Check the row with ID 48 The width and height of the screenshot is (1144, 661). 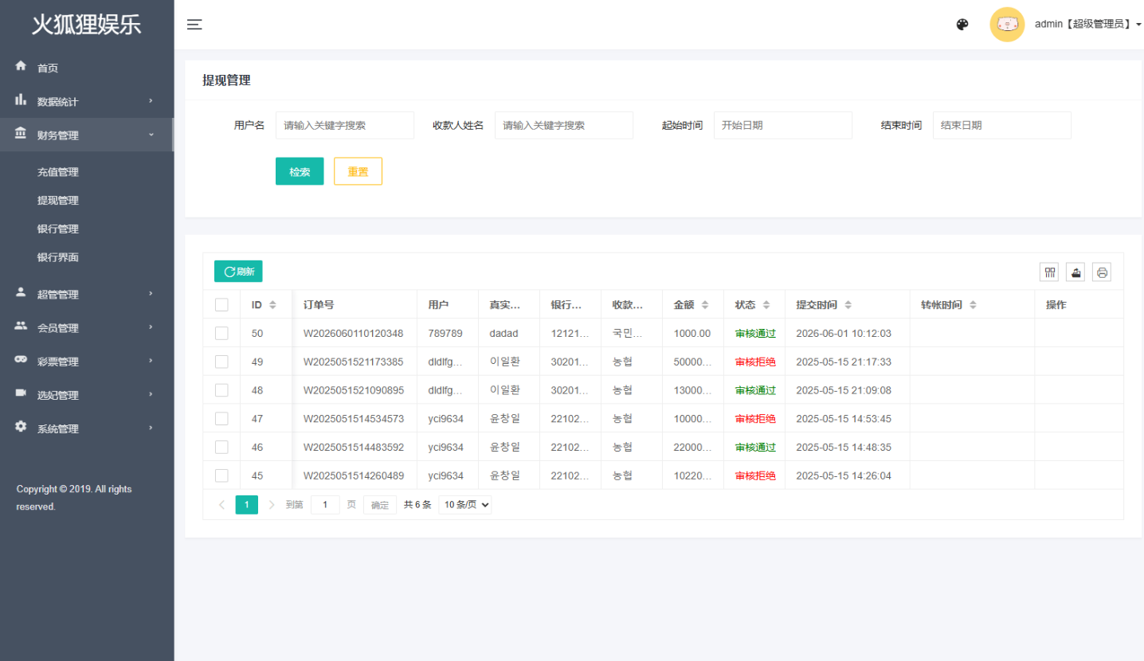pyautogui.click(x=221, y=390)
